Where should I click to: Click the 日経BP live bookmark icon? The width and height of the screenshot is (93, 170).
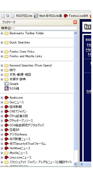[x=6, y=130]
